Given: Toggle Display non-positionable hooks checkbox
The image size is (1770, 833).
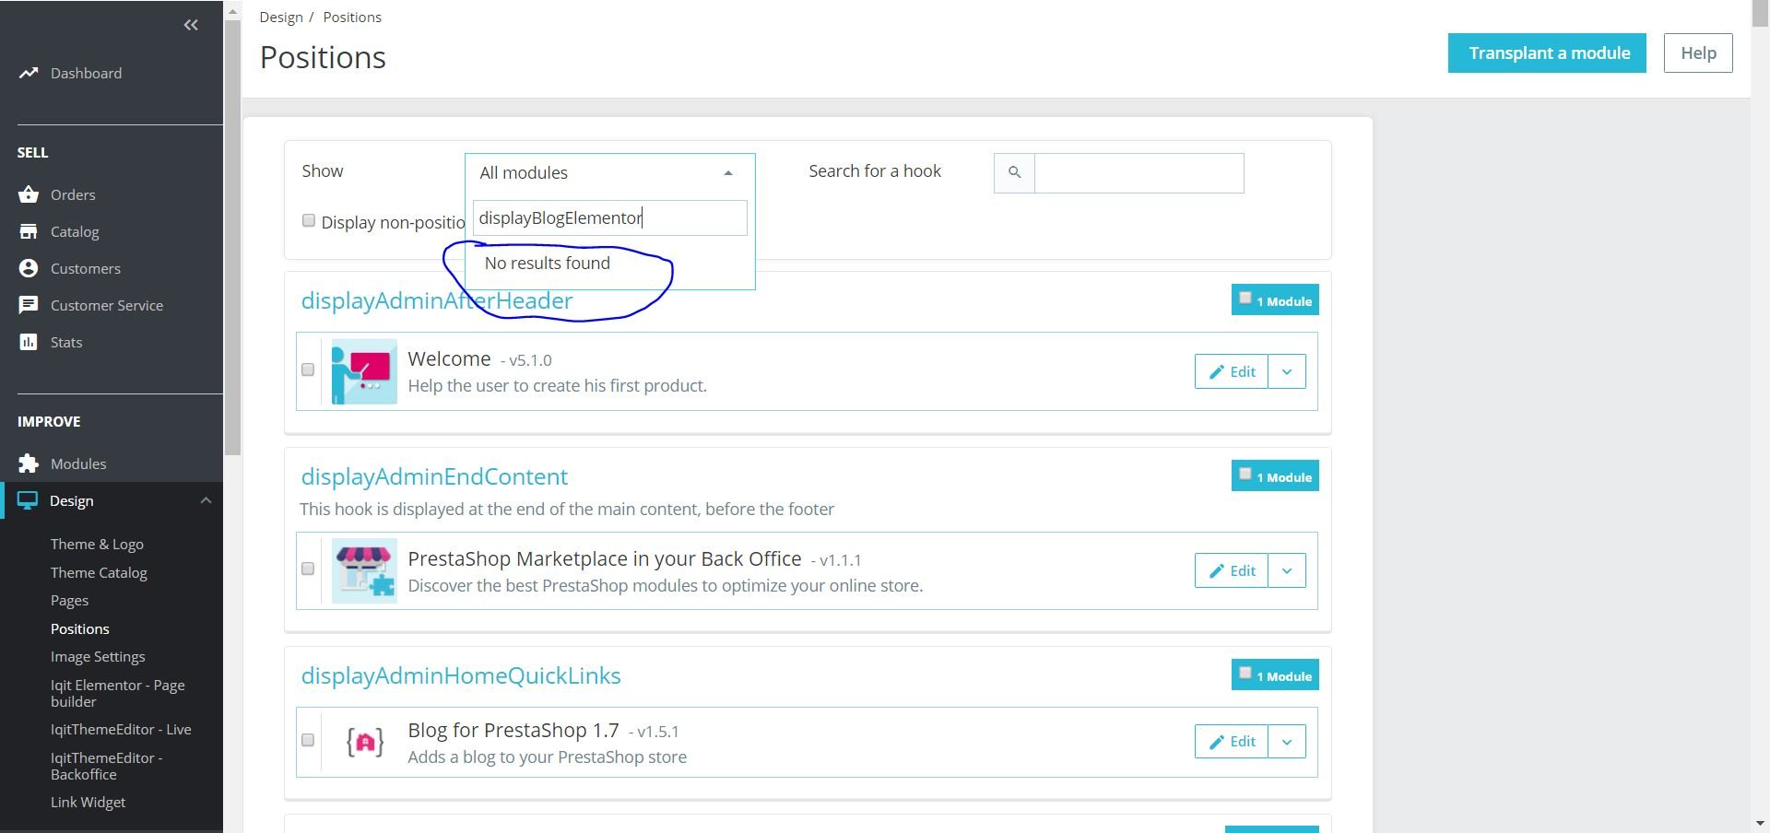Looking at the screenshot, I should 309,221.
